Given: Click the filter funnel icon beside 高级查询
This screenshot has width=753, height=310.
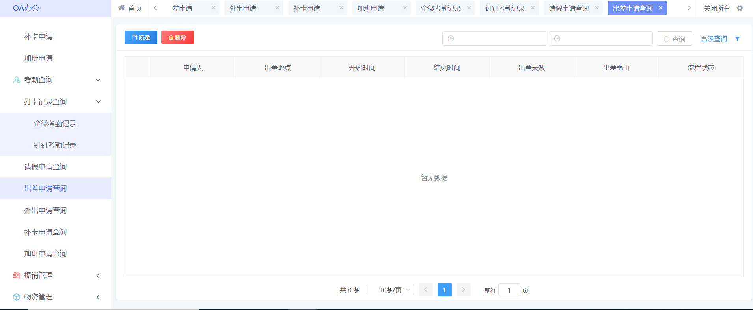Looking at the screenshot, I should [737, 39].
